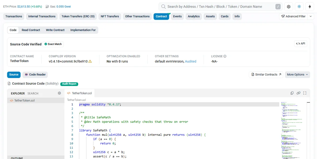The height and width of the screenshot is (159, 317).
Task: Switch to the Events tab
Action: point(177,16)
